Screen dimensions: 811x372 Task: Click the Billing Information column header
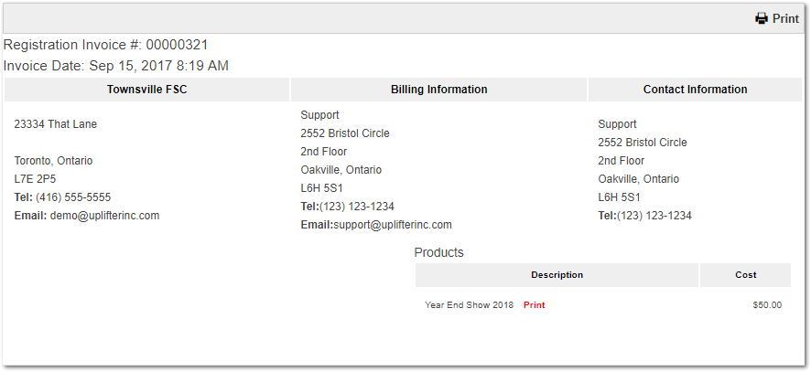438,90
